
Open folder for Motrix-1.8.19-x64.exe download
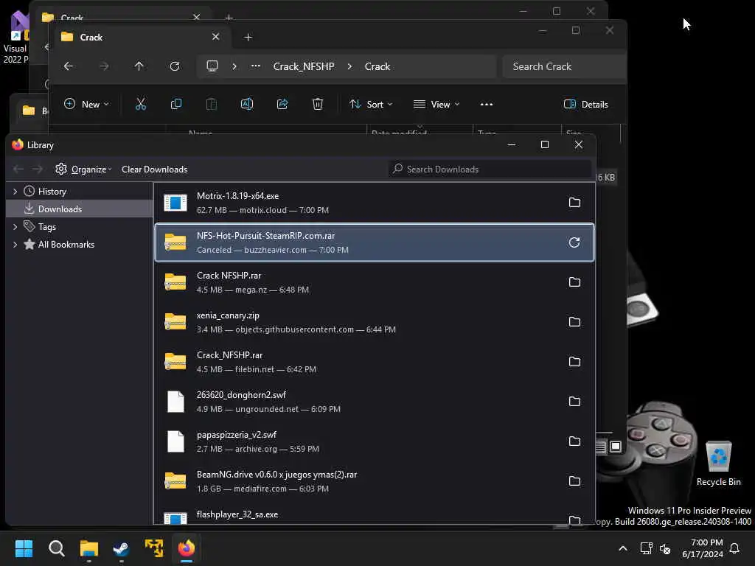(x=574, y=203)
